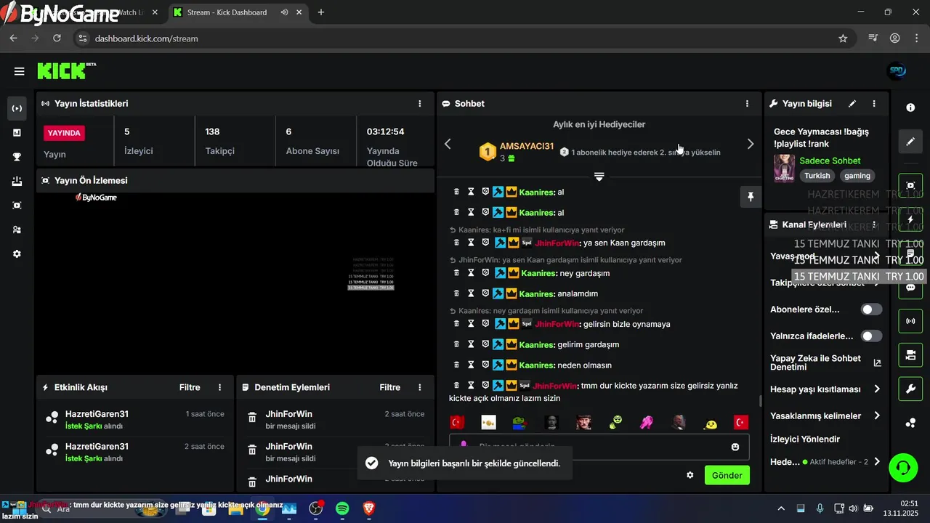Insert the green Pepe frog emote
Viewport: 930px width, 523px height.
[520, 422]
